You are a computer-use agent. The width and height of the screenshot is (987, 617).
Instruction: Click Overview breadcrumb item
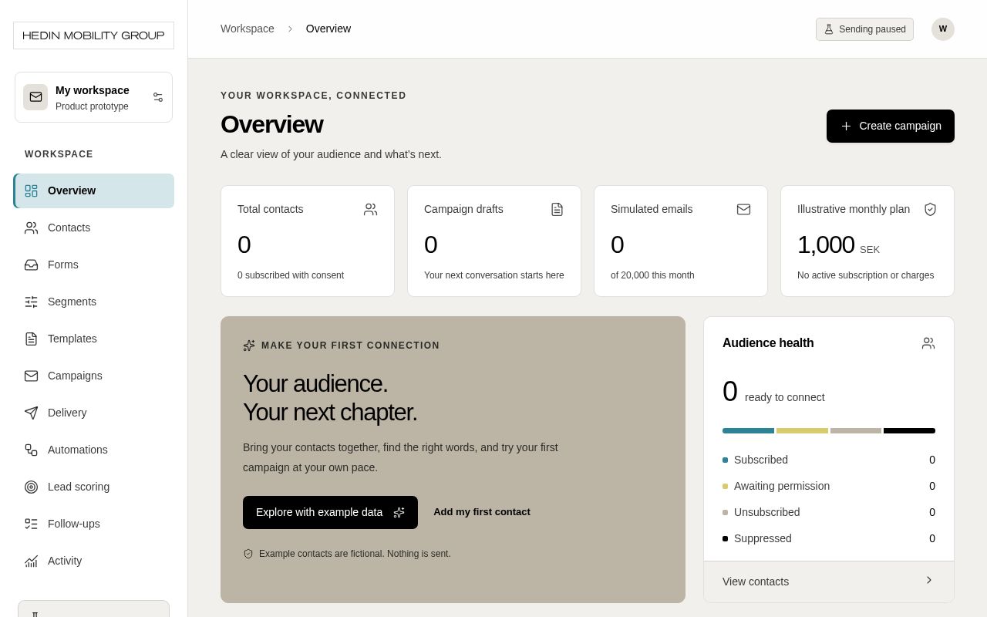click(x=328, y=29)
